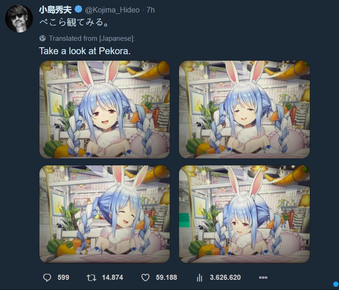Click the blue verified badge

tap(78, 9)
